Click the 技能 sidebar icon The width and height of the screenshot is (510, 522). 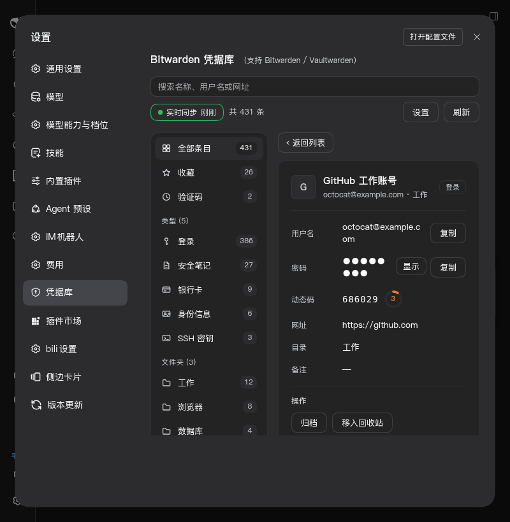click(36, 153)
